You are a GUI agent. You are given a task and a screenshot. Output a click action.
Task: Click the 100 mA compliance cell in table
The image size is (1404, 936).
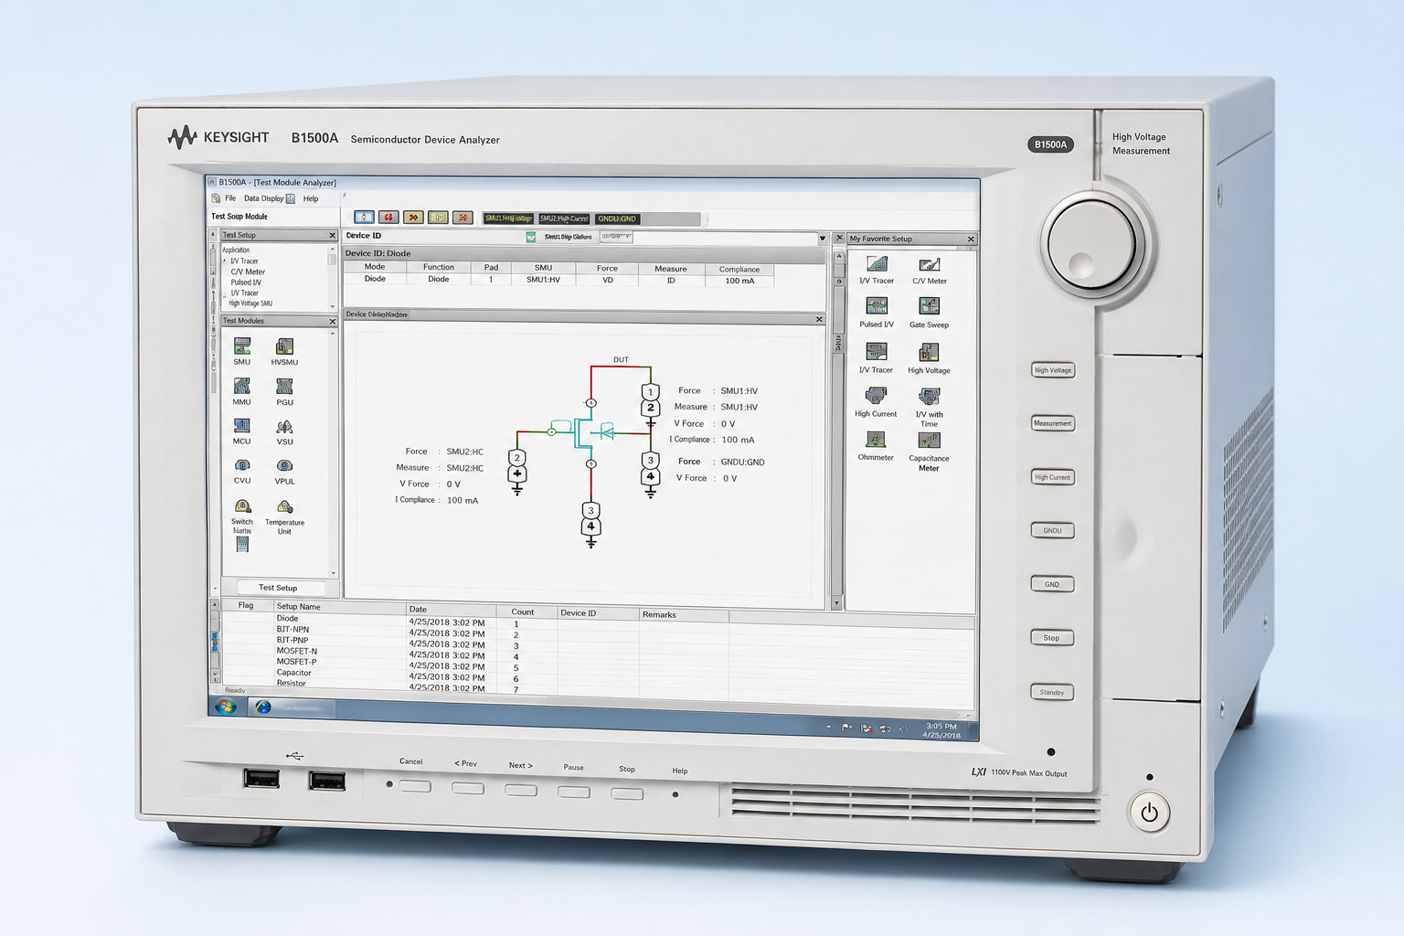pyautogui.click(x=739, y=282)
